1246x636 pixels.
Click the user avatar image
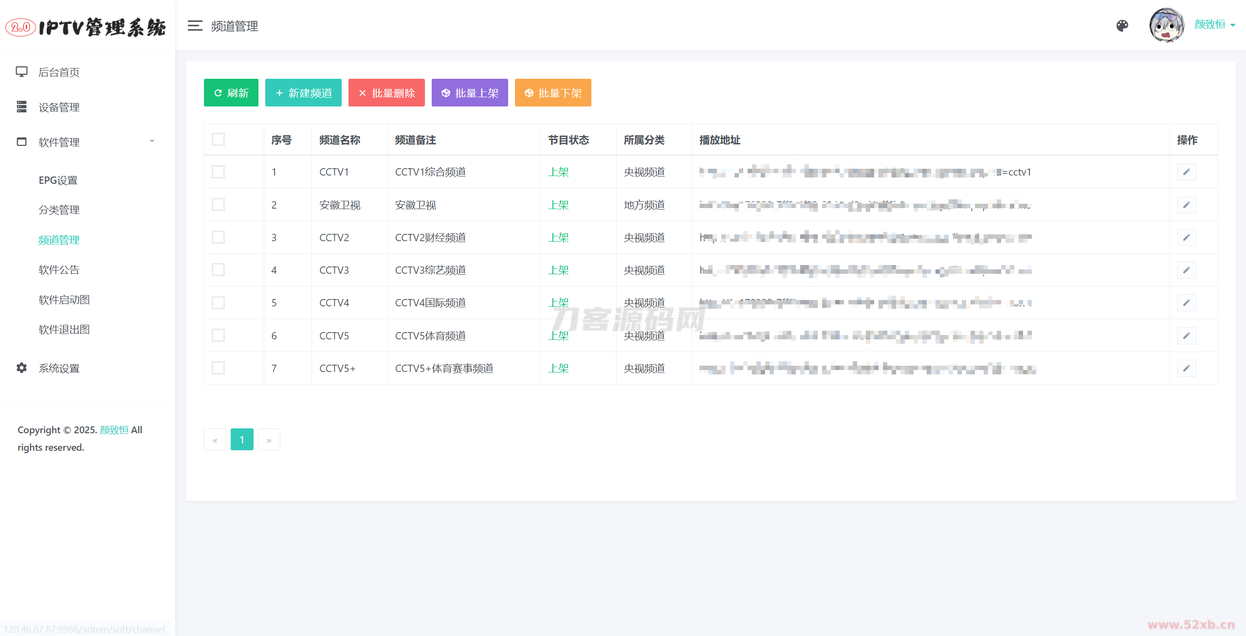coord(1166,25)
